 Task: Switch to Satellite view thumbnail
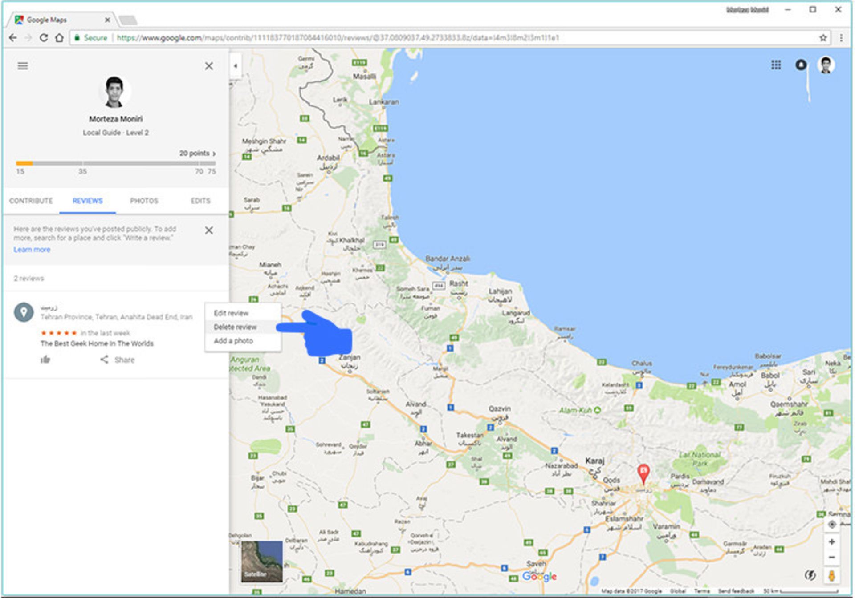click(x=262, y=561)
